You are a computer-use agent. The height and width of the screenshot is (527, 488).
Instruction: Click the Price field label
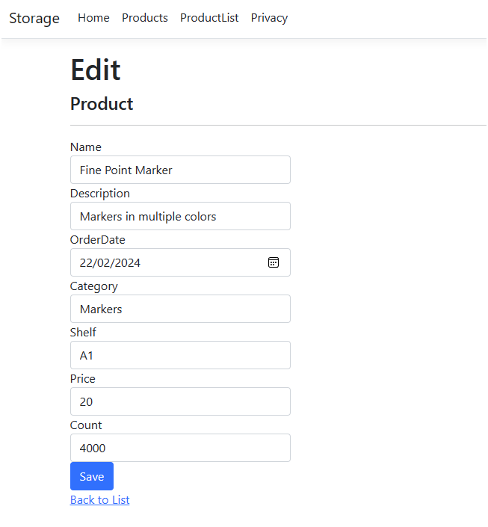tap(83, 379)
